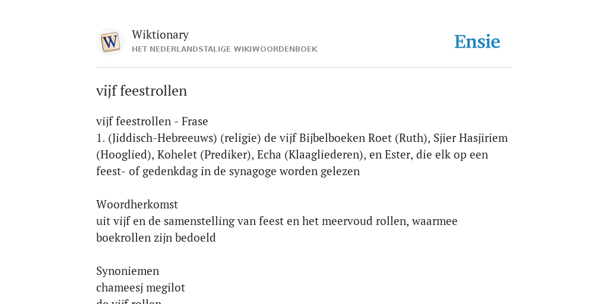This screenshot has height=304, width=608.
Task: Click the Woordherkomst section label
Action: (137, 204)
